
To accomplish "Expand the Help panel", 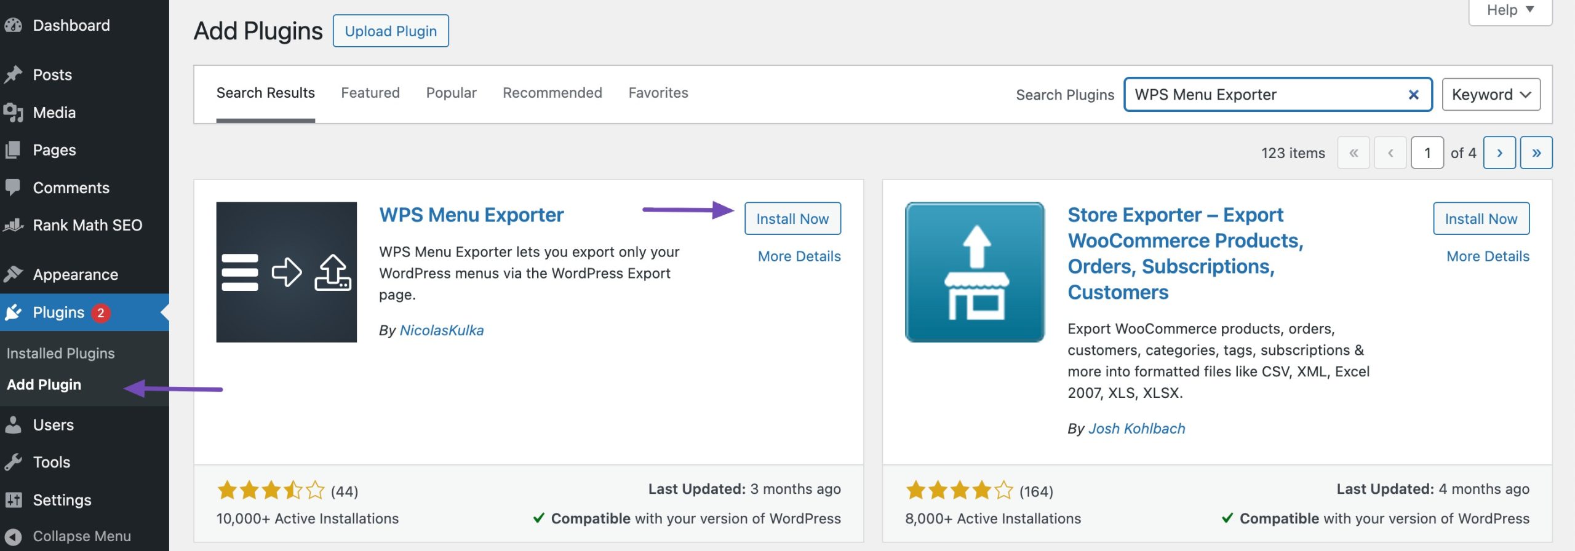I will pyautogui.click(x=1510, y=10).
